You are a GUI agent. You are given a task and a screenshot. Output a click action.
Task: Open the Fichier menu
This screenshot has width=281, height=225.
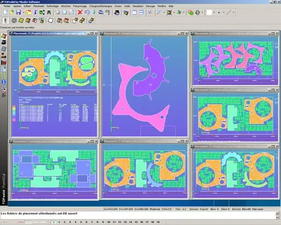point(7,6)
